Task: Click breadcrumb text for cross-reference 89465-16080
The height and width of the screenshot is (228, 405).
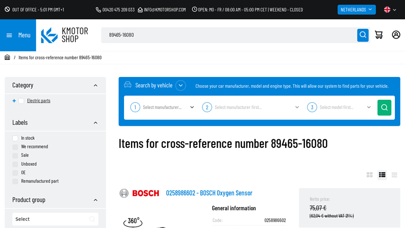Action: click(60, 57)
